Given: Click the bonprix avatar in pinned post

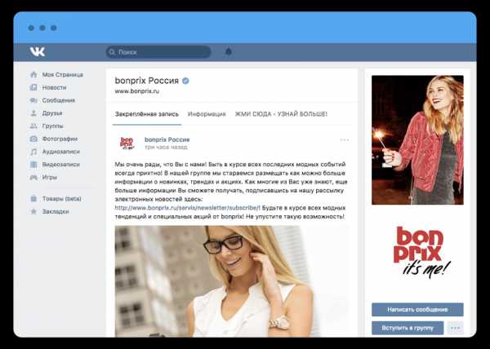Looking at the screenshot, I should tap(127, 144).
